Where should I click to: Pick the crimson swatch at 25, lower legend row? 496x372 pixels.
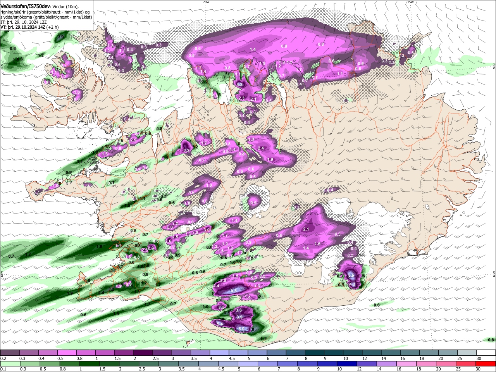(x=465, y=363)
